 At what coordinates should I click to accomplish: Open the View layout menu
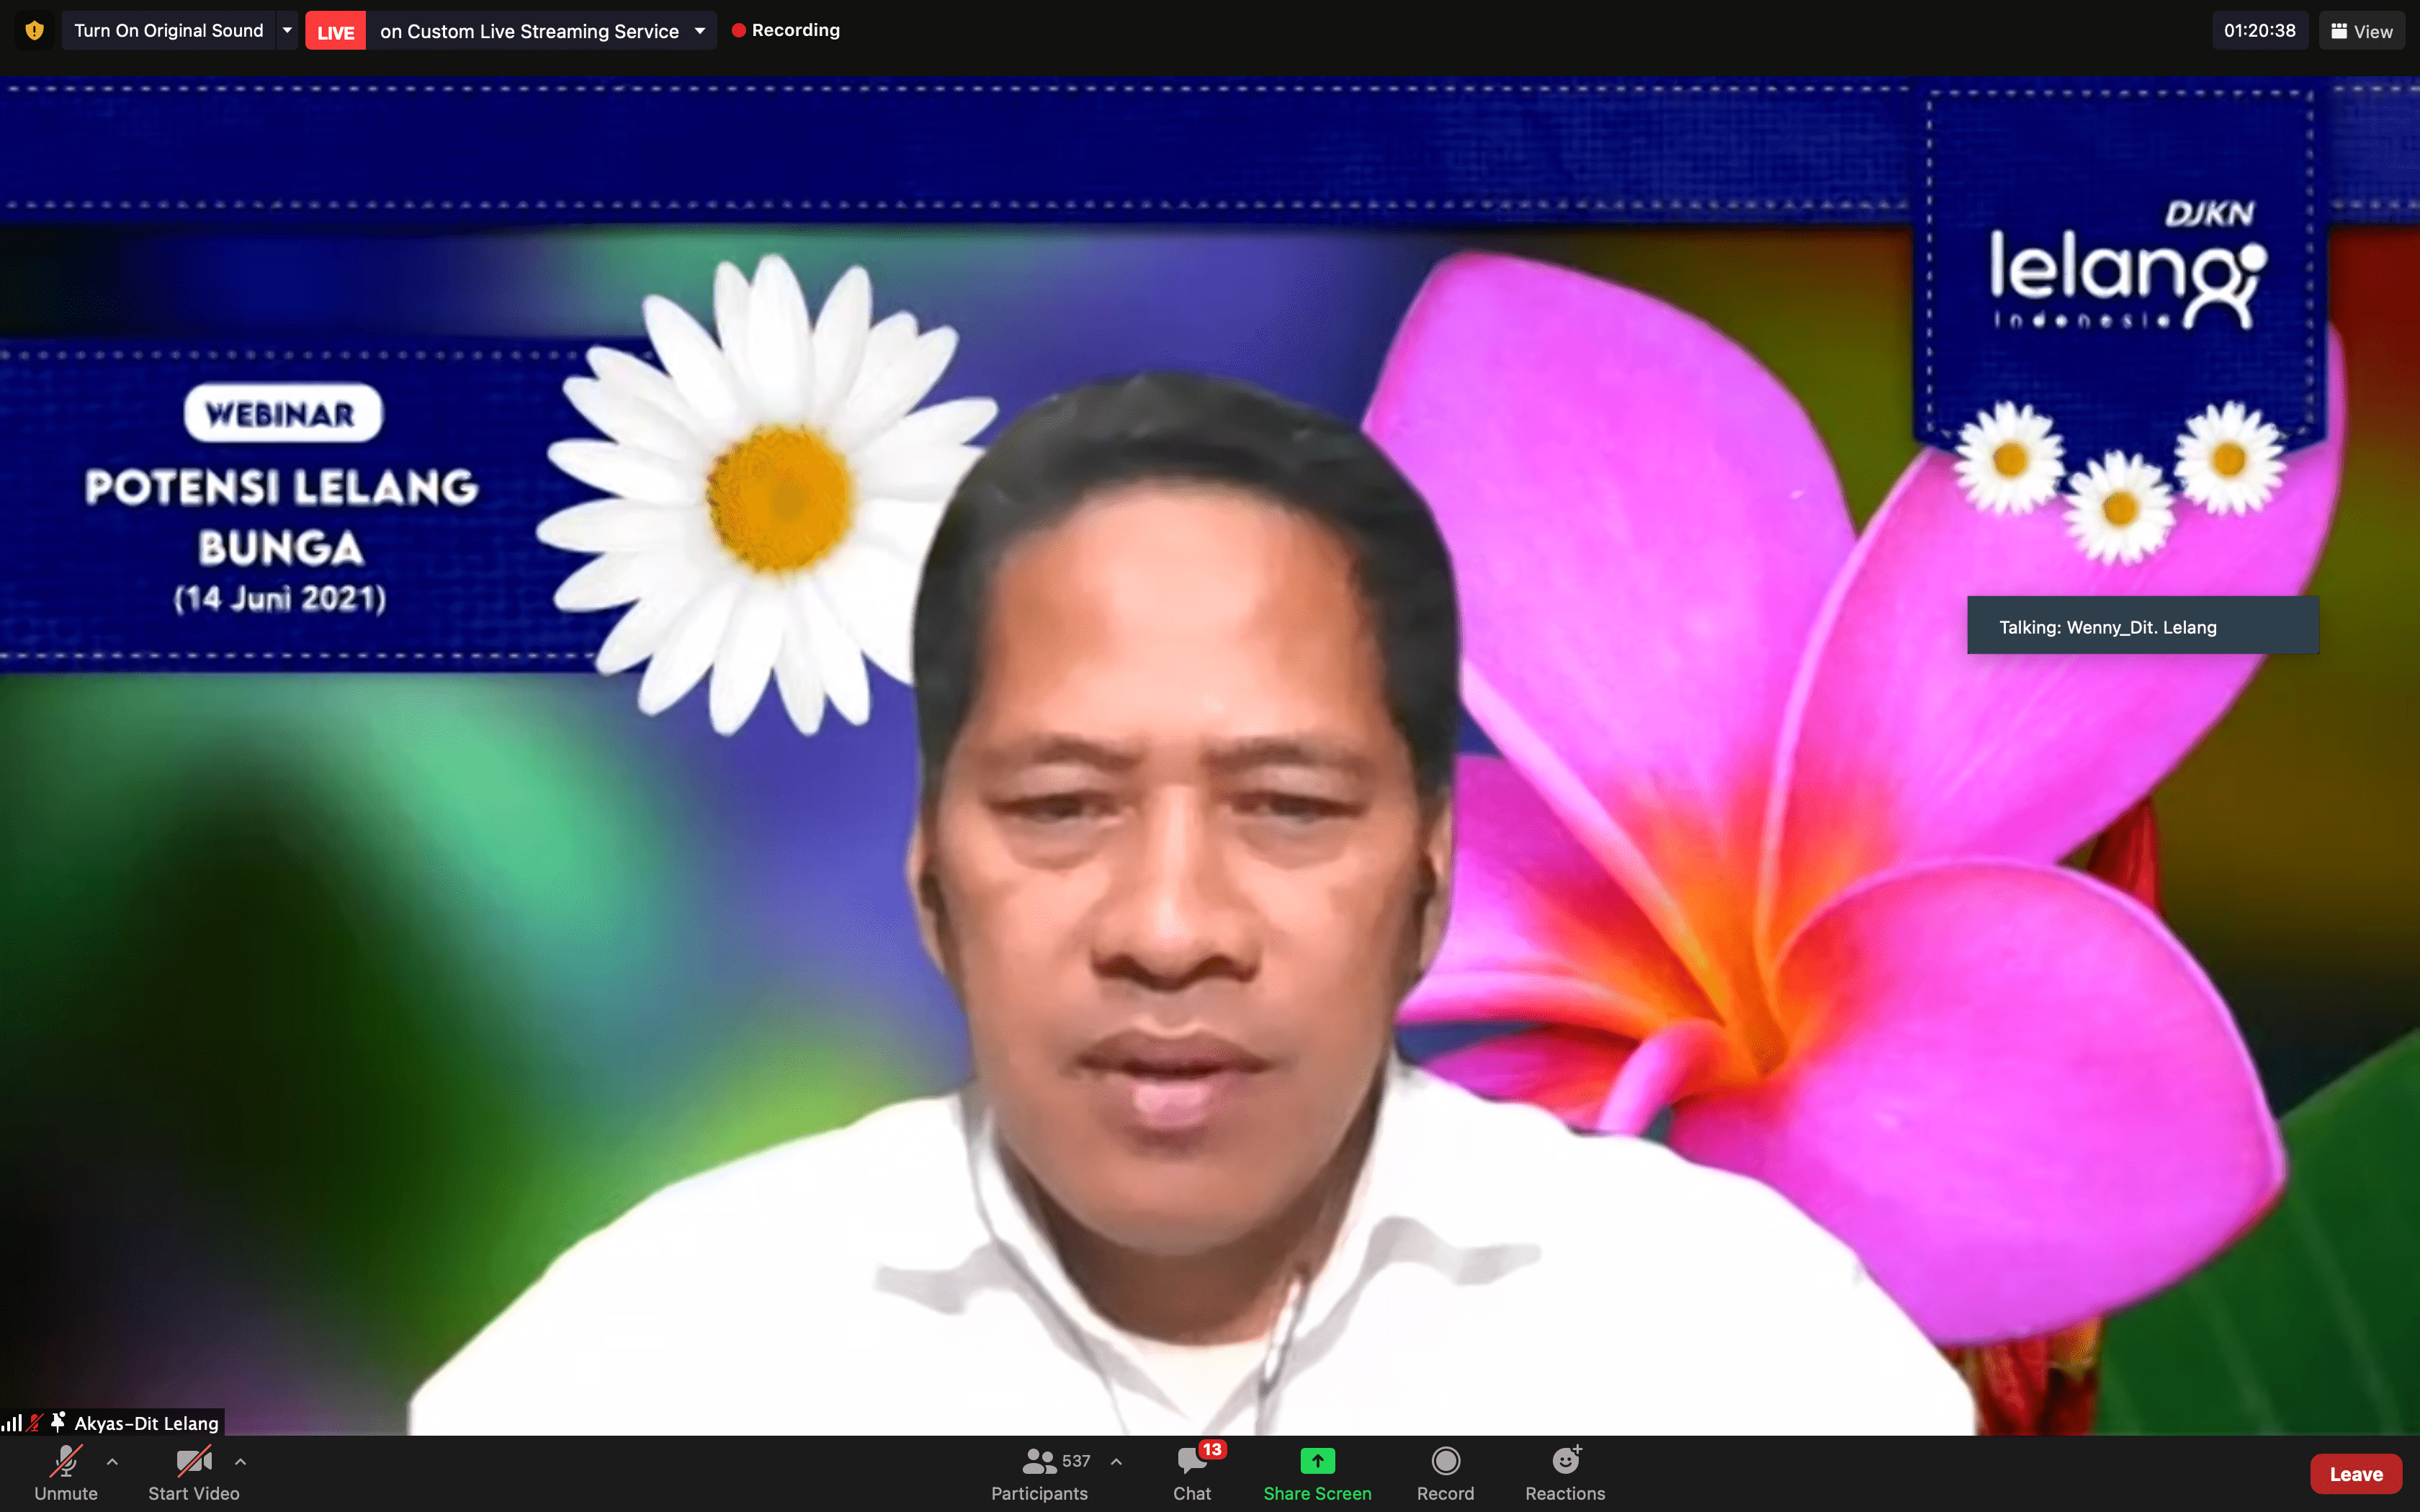pos(2361,31)
